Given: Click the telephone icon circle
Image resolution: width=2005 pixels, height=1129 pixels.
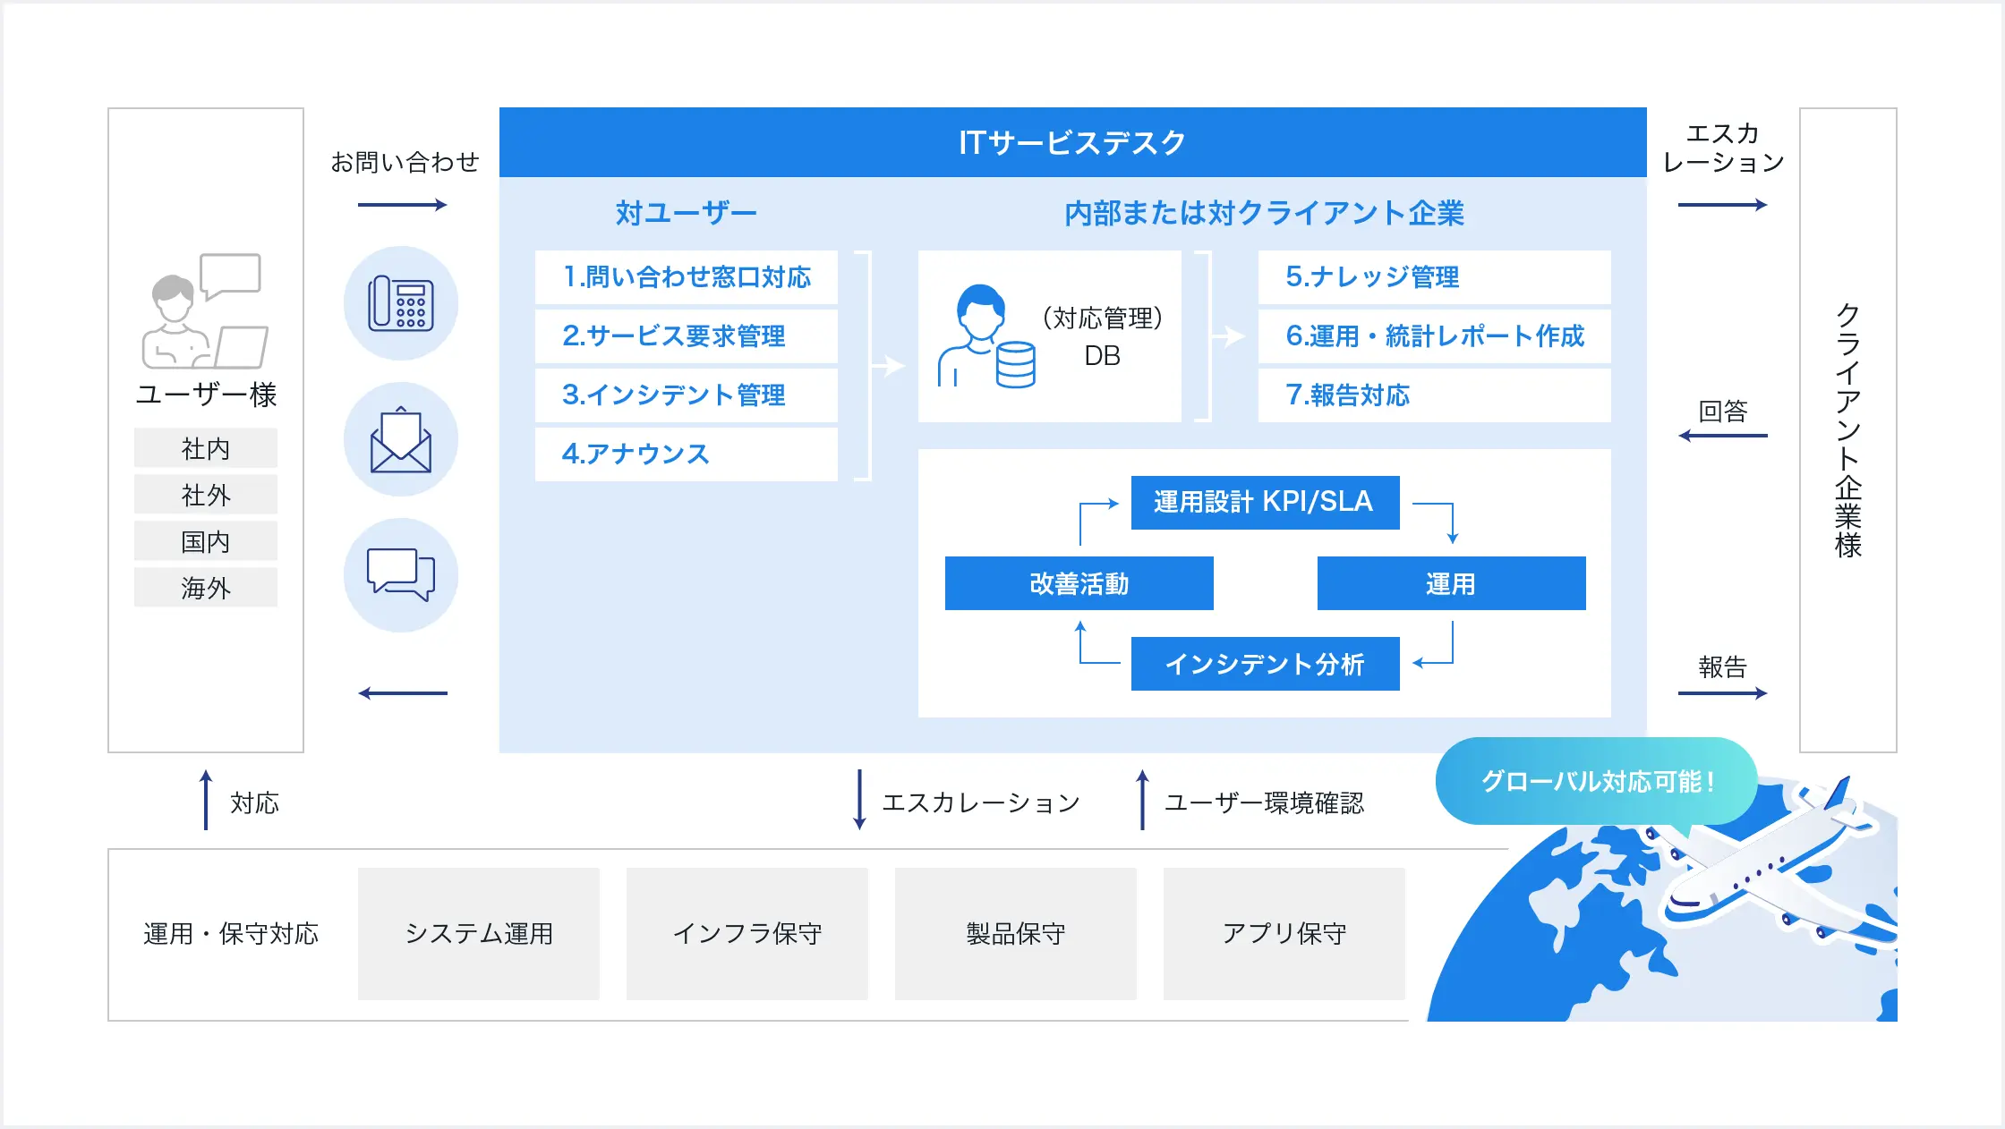Looking at the screenshot, I should pos(401,303).
